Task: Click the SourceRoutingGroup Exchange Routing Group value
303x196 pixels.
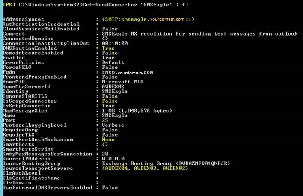Action: pos(166,163)
